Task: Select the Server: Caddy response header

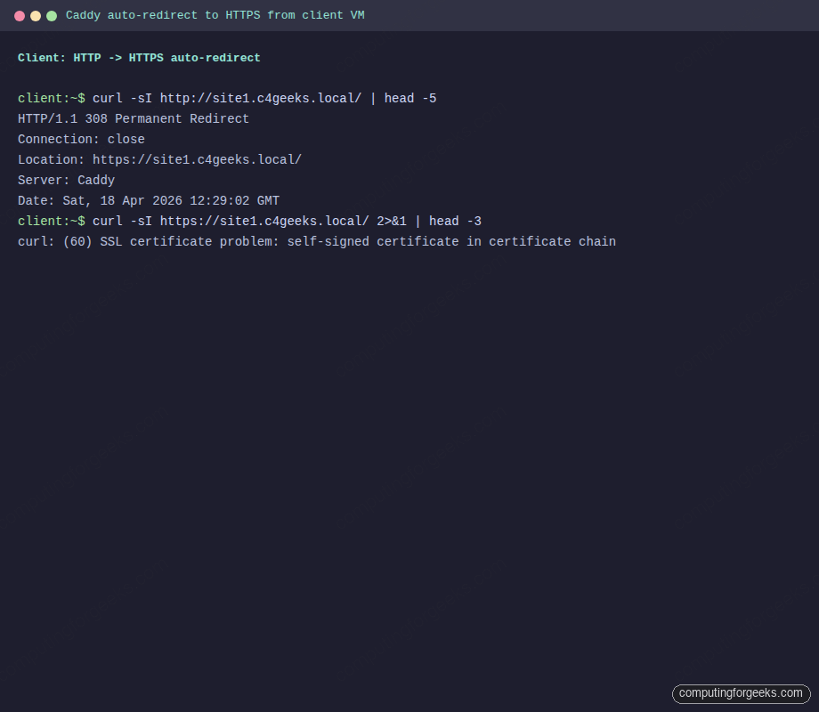Action: click(x=66, y=180)
